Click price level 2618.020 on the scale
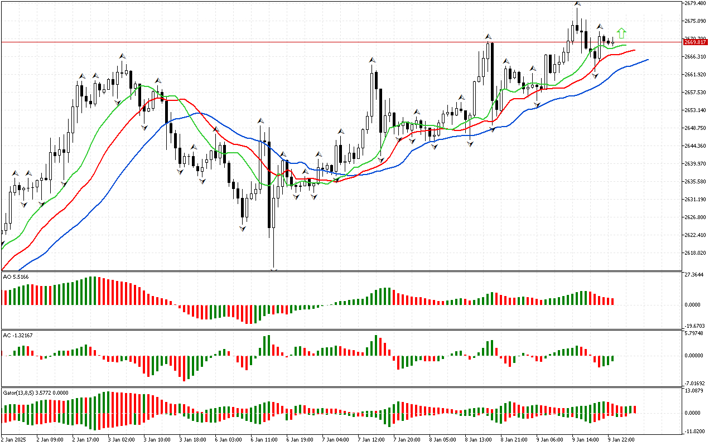Image resolution: width=714 pixels, height=446 pixels. 694,253
